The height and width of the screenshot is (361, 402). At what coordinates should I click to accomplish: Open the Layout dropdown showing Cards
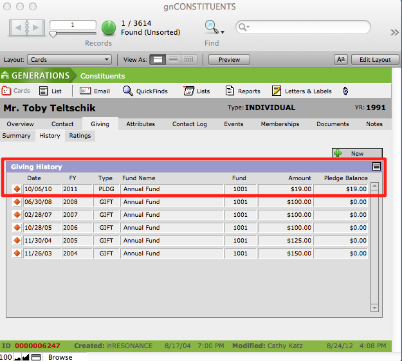69,60
